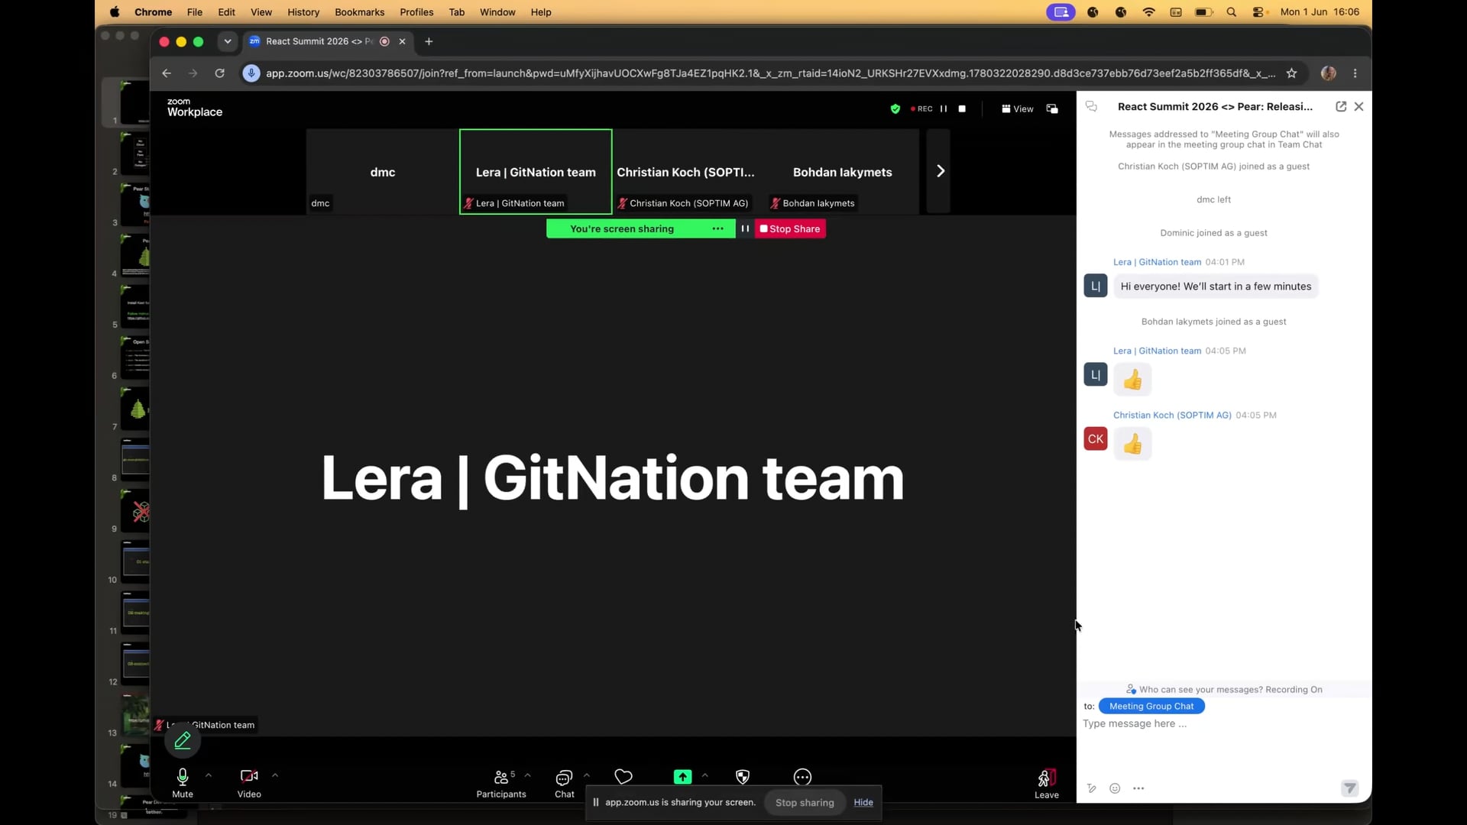Open the Participants panel

pyautogui.click(x=501, y=783)
